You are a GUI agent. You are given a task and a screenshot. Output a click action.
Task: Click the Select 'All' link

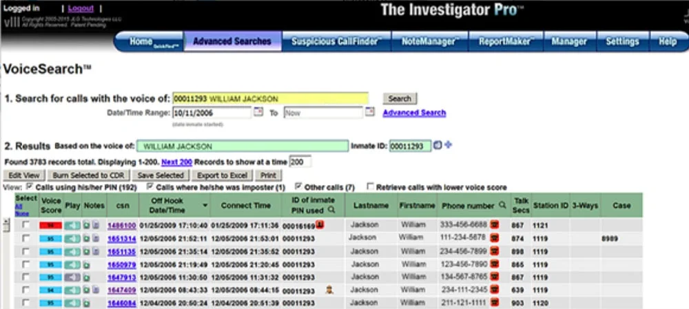click(x=19, y=206)
